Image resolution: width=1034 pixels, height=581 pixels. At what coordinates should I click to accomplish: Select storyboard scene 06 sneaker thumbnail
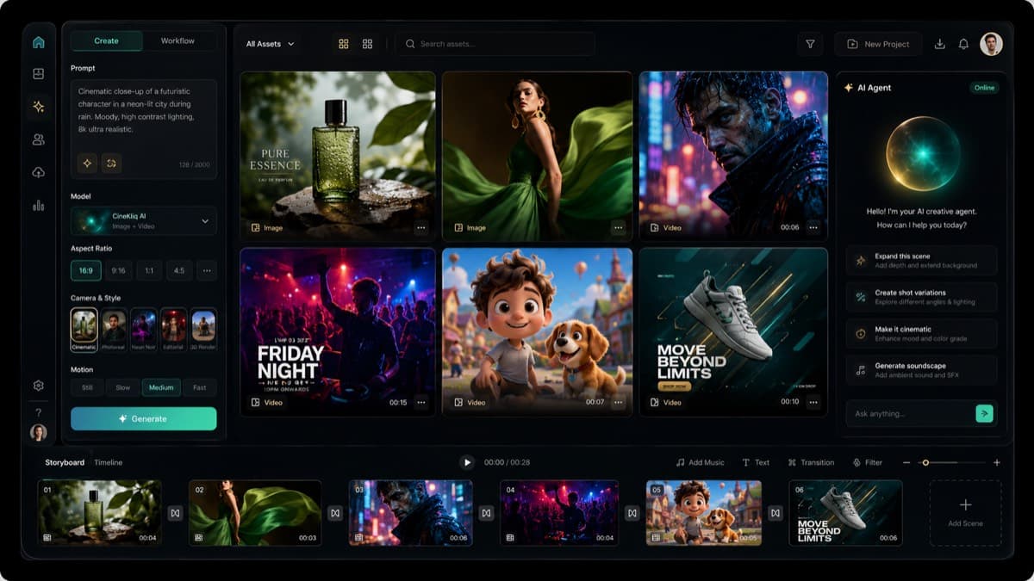click(845, 513)
